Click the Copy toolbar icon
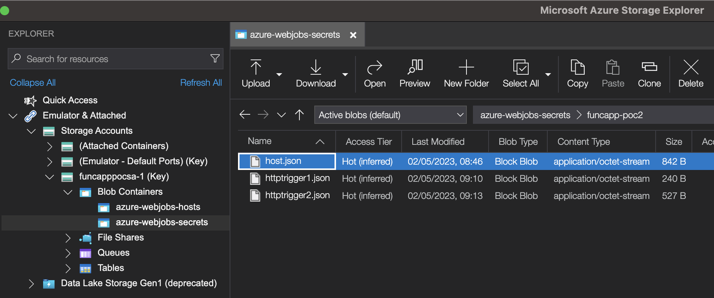Image resolution: width=714 pixels, height=298 pixels. click(x=577, y=67)
